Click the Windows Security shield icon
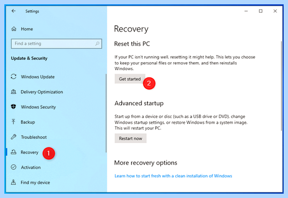The height and width of the screenshot is (198, 288). click(13, 107)
